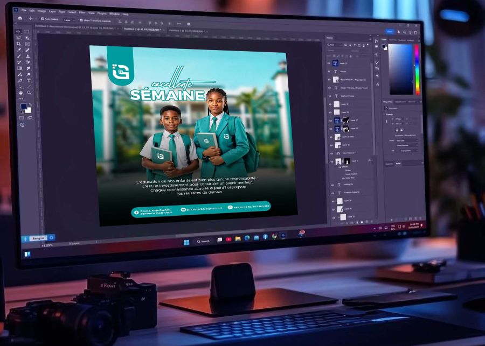The height and width of the screenshot is (346, 485).
Task: Select the Brush tool
Action: click(x=19, y=56)
